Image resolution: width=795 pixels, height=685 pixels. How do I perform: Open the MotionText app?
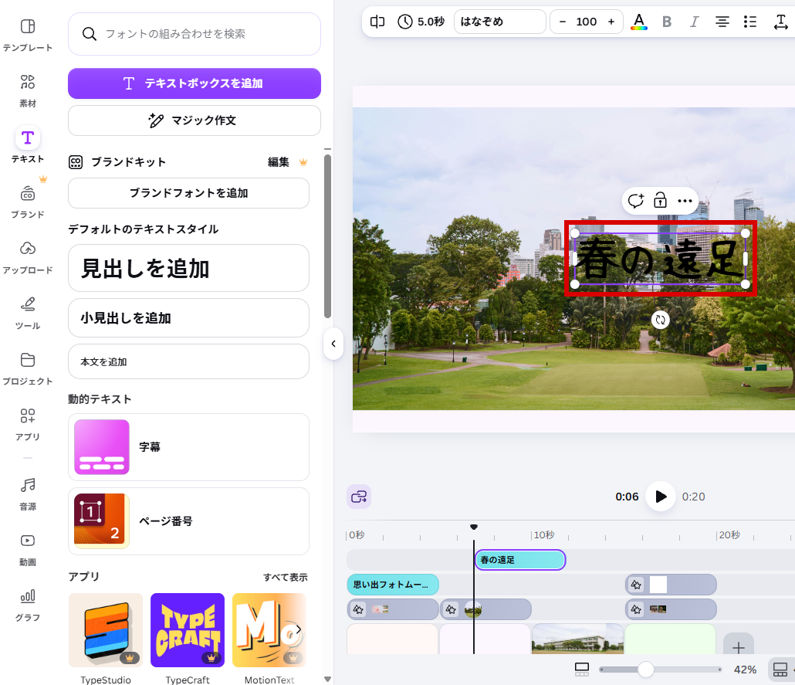[x=269, y=629]
